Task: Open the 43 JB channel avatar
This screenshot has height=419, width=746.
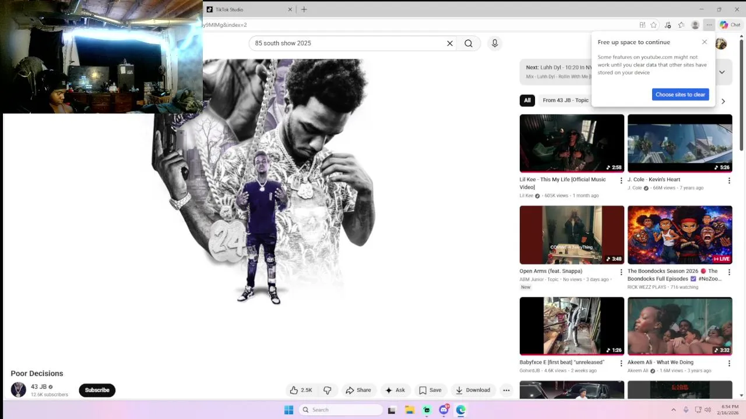Action: (19, 390)
